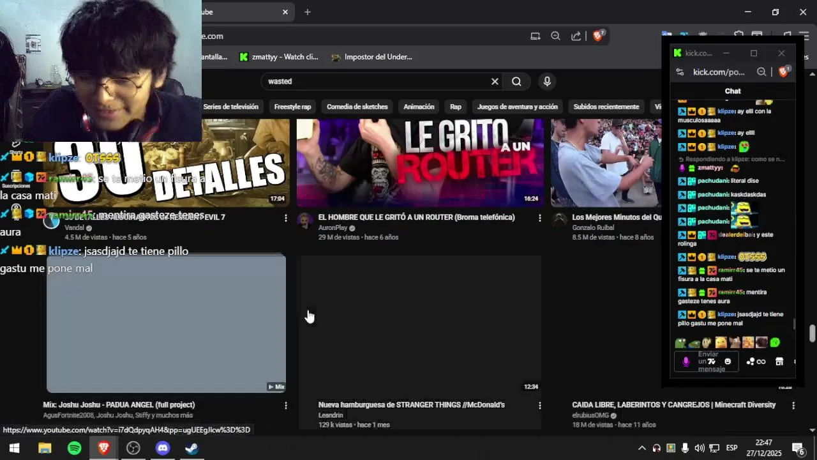
Task: Open the emoji picker in Kick chat input
Action: click(728, 362)
